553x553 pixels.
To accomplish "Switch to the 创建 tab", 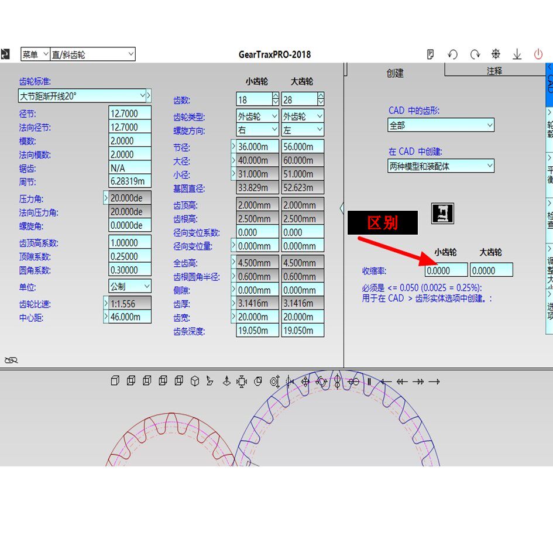I will (395, 73).
